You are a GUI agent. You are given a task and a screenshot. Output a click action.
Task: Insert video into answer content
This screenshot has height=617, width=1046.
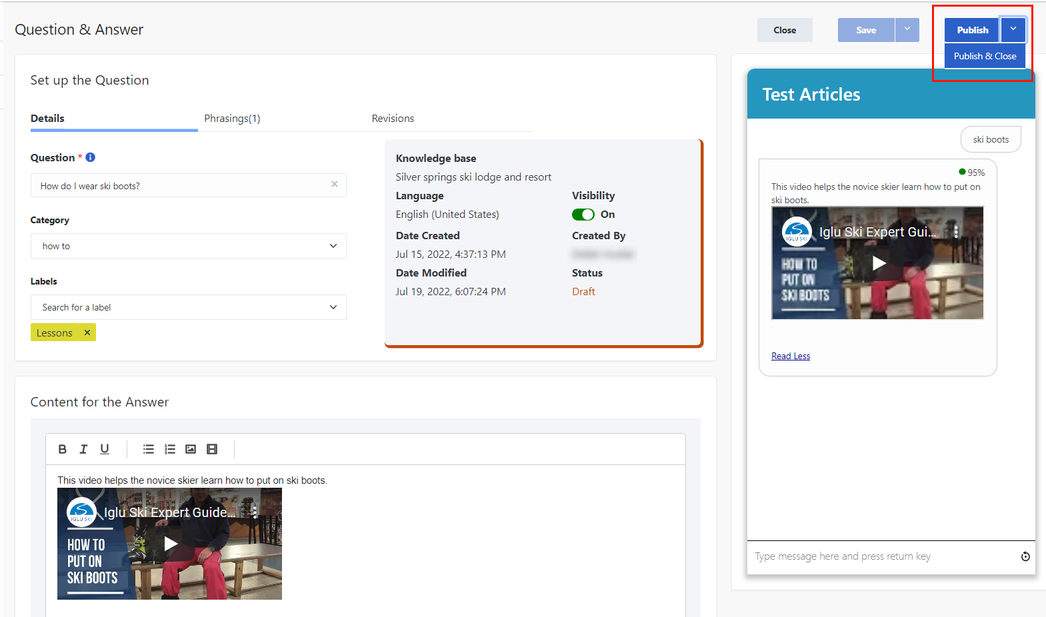point(212,449)
